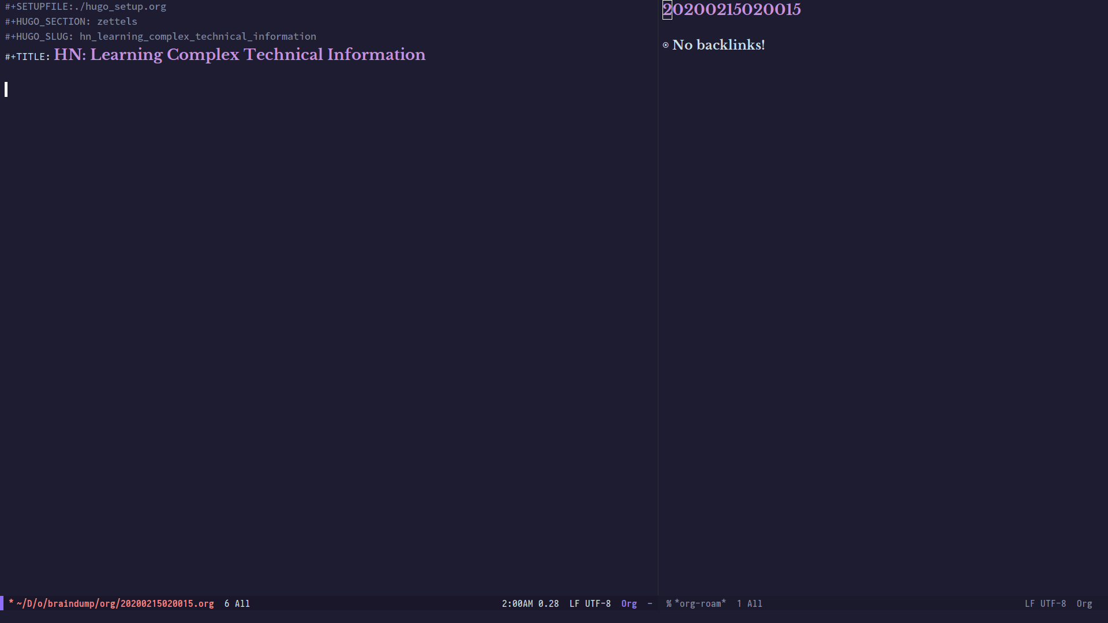
Task: Click LF UTF-8 encoding in left modeline
Action: [x=590, y=603]
